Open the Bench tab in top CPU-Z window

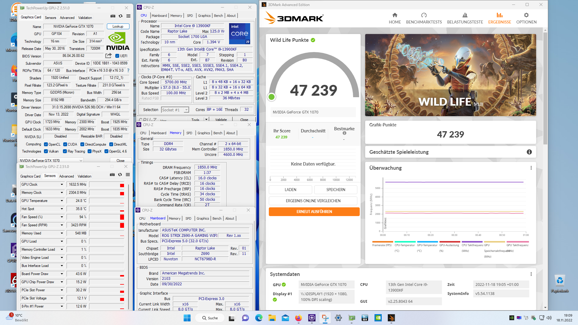tap(219, 16)
